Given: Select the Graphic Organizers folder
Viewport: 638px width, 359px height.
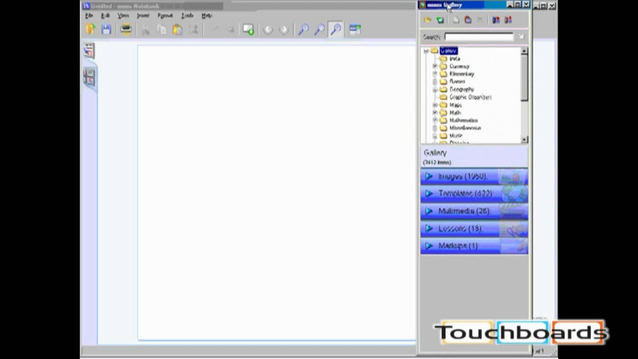Looking at the screenshot, I should pos(470,97).
